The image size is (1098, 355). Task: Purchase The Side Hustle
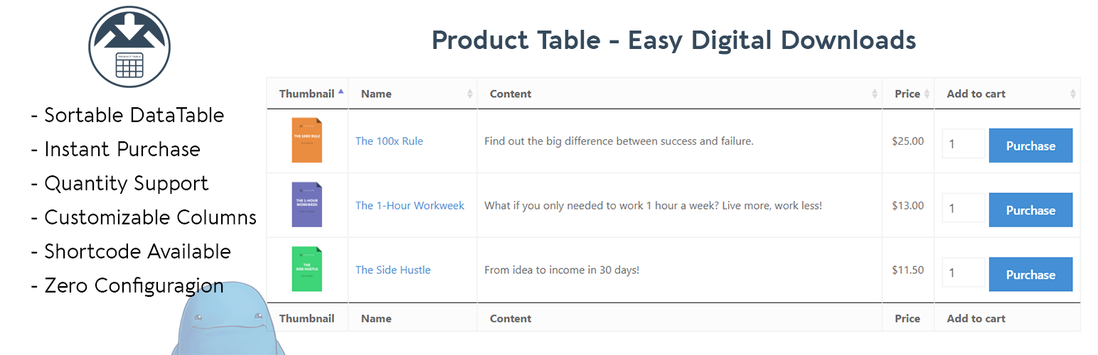pos(1030,275)
